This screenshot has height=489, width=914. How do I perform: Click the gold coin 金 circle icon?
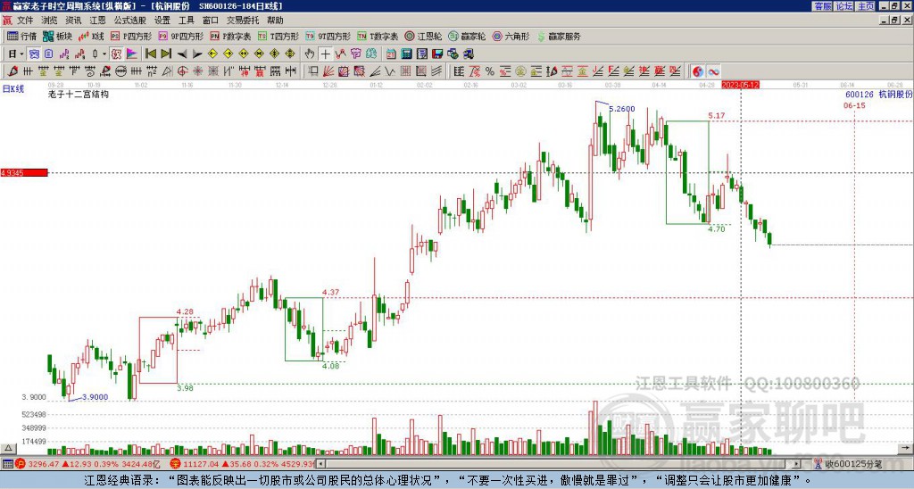[520, 71]
